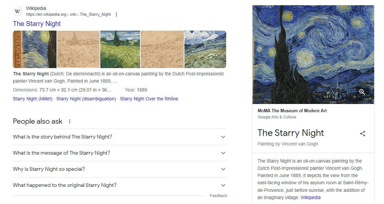The width and height of the screenshot is (384, 204).
Task: Click 'The Starry Night' knowledge panel heading
Action: [290, 133]
